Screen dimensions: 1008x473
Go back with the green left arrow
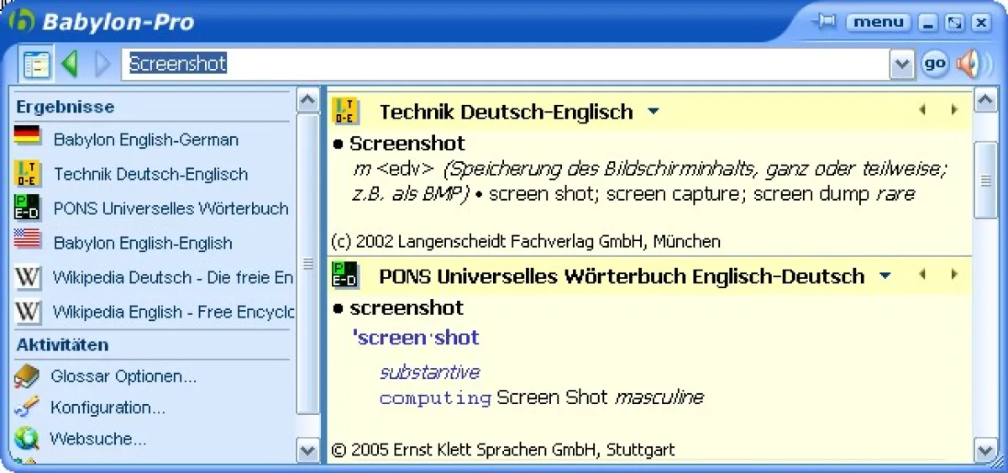pyautogui.click(x=70, y=64)
